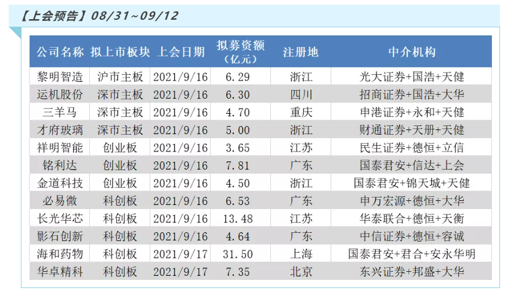Click the date 2021/9/17 in 华卓精科 row
The width and height of the screenshot is (507, 295).
click(180, 272)
